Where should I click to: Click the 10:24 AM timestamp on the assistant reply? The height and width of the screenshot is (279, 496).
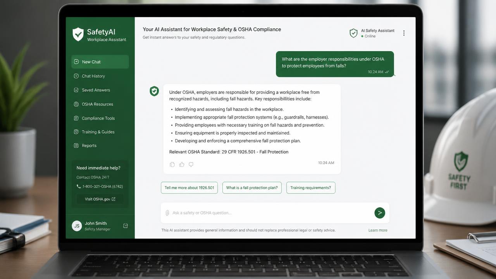tap(326, 163)
